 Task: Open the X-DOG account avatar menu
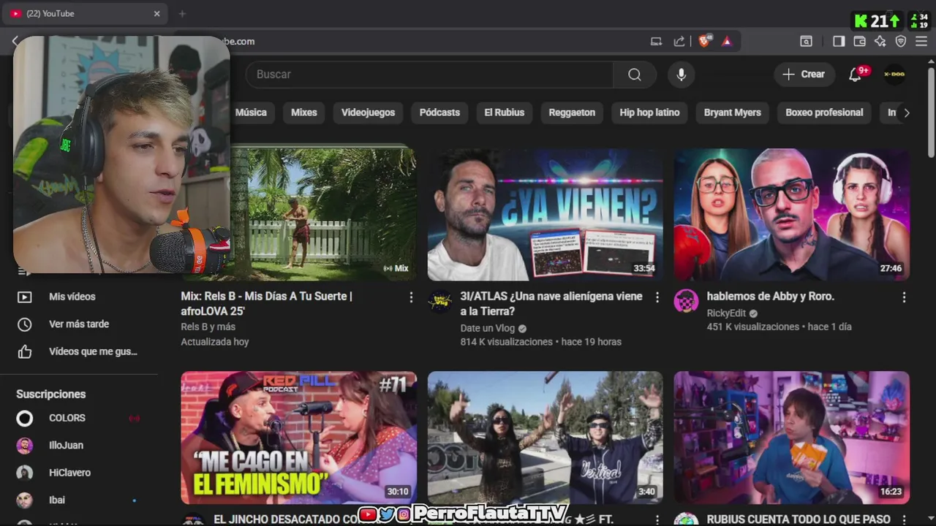(894, 75)
